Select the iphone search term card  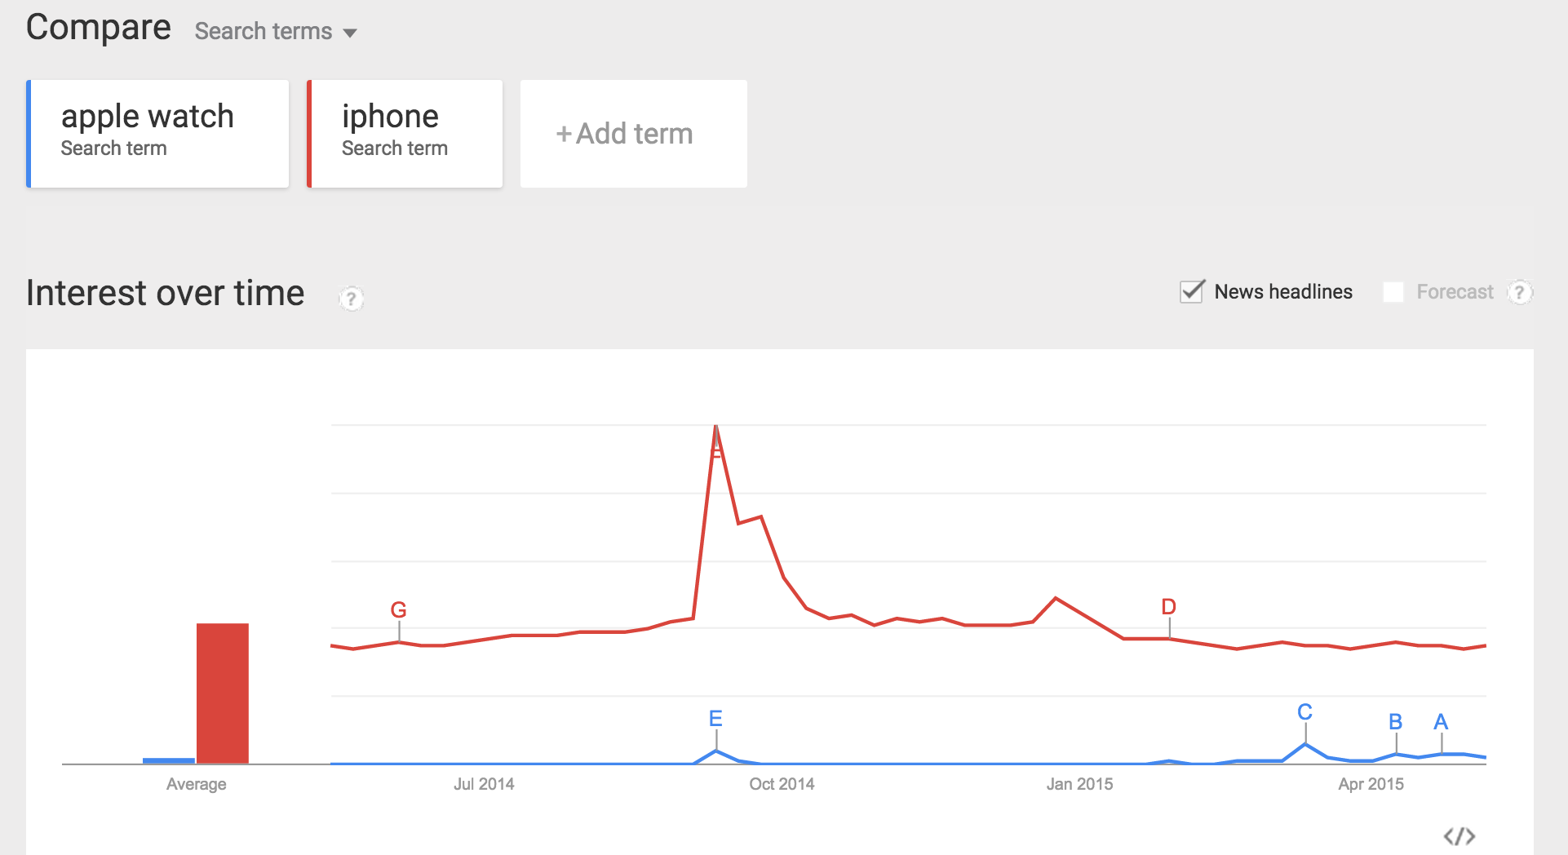coord(405,134)
